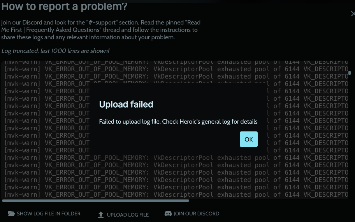
Task: Click the horizontal scrollbar thumb under the log
Action: 95,201
